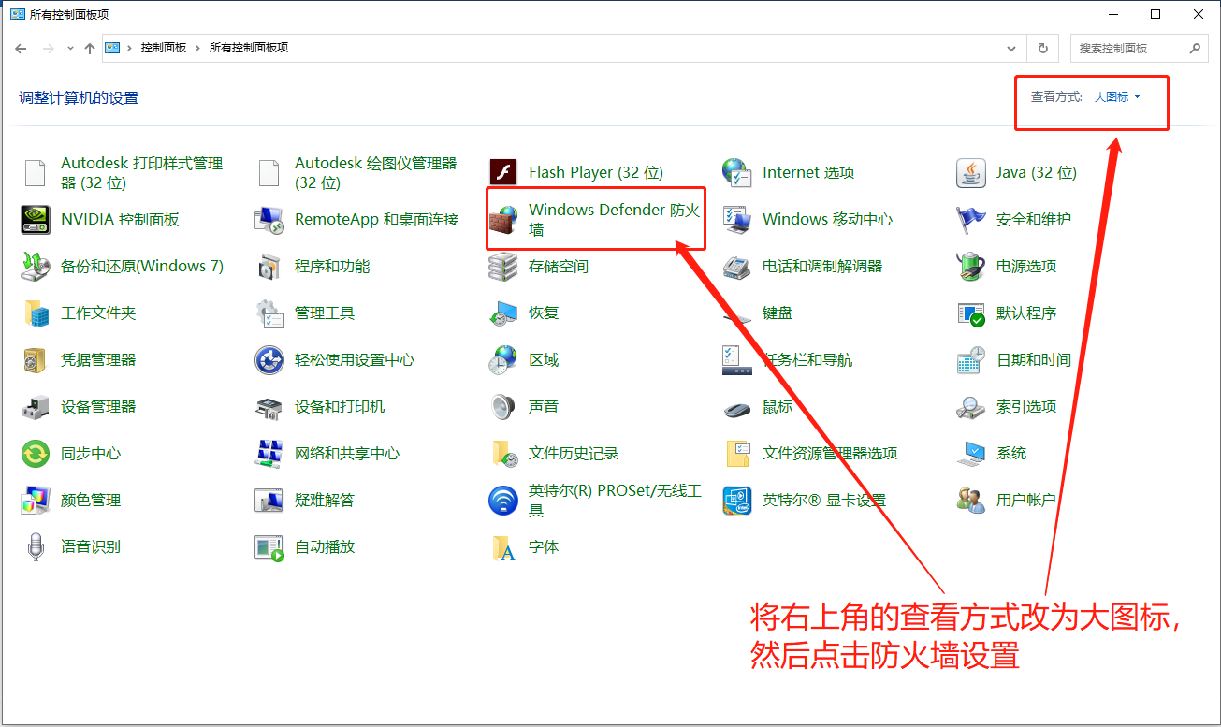Click the 控制面板 breadcrumb

coord(164,48)
